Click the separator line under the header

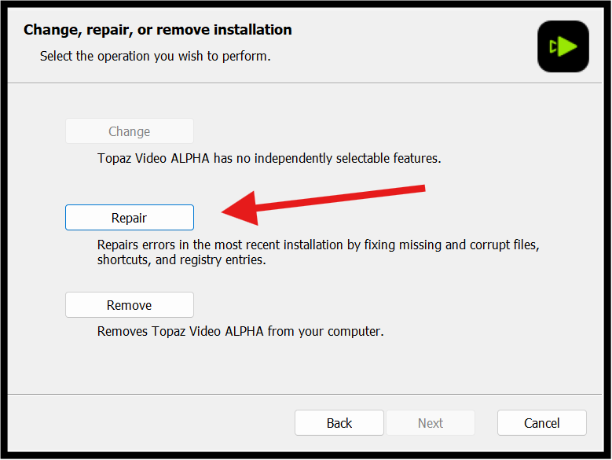click(306, 83)
